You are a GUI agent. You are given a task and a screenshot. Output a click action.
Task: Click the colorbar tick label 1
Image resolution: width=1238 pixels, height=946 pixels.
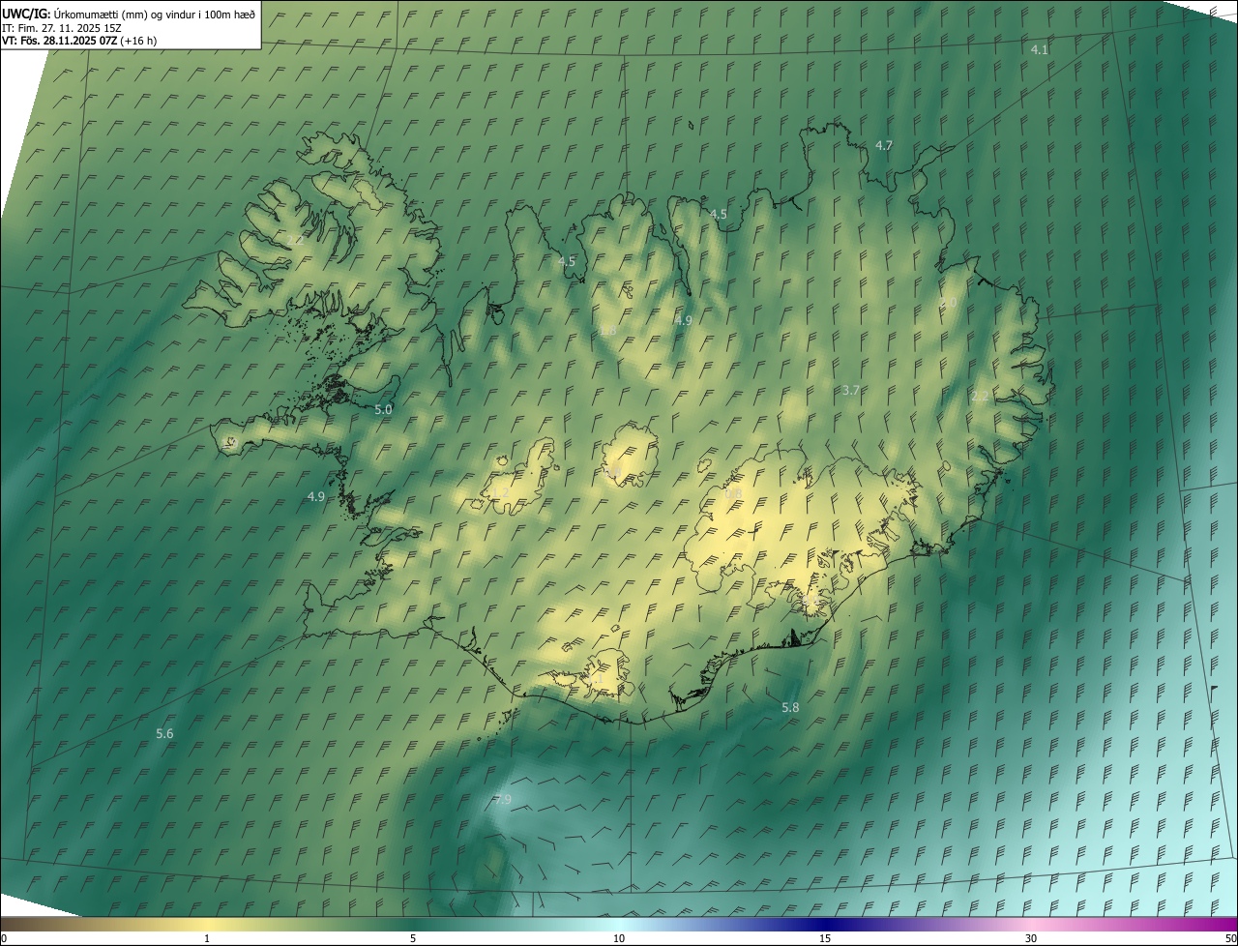207,938
